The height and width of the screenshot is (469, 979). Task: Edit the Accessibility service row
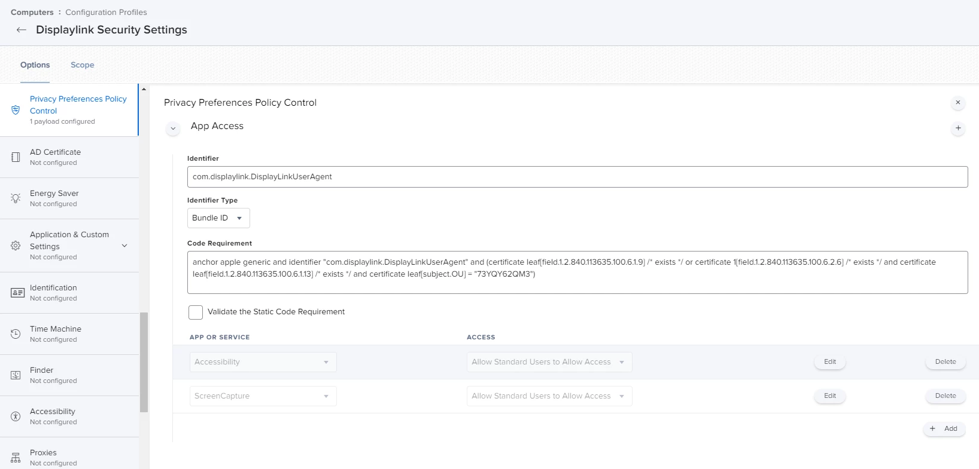[x=830, y=362]
